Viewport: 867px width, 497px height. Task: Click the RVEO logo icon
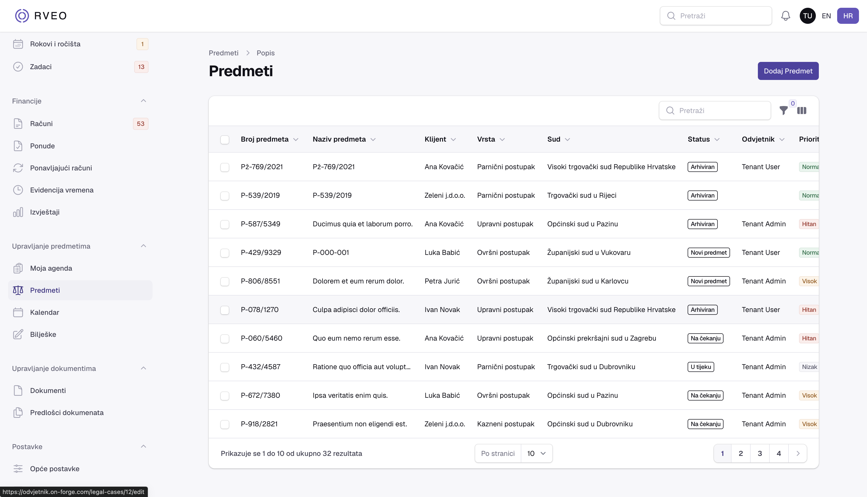[x=22, y=16]
